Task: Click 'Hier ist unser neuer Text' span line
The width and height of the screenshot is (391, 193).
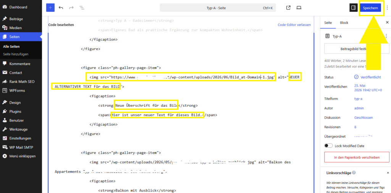Action: point(158,115)
